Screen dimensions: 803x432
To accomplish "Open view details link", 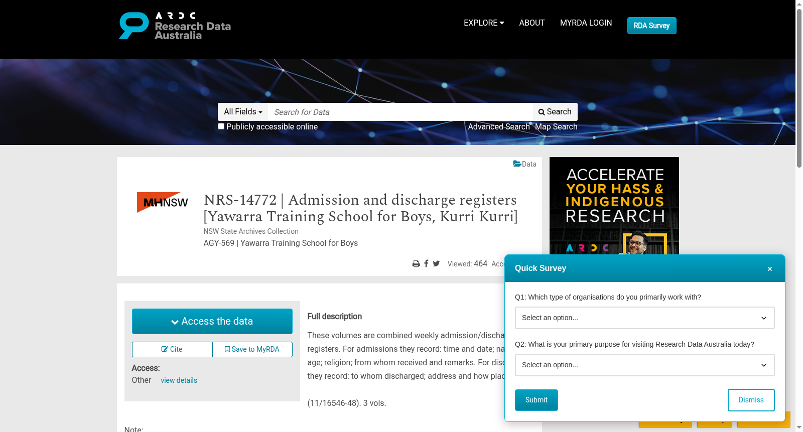I will tap(179, 380).
